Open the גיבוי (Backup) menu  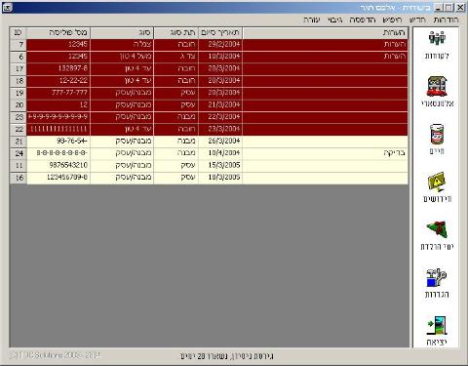point(334,20)
